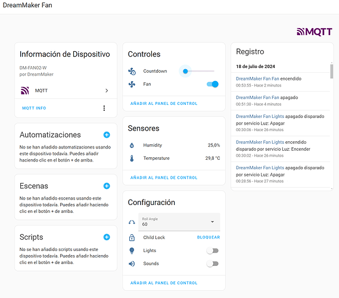Viewport: 339px width, 298px height.
Task: Click the thermometer icon next to Temperature
Action: pos(132,159)
